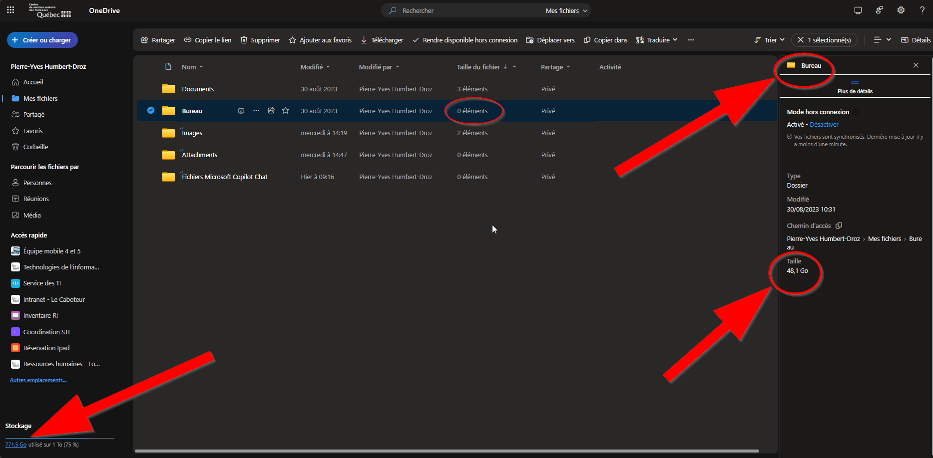933x458 pixels.
Task: Click the file type column icon
Action: tap(168, 67)
